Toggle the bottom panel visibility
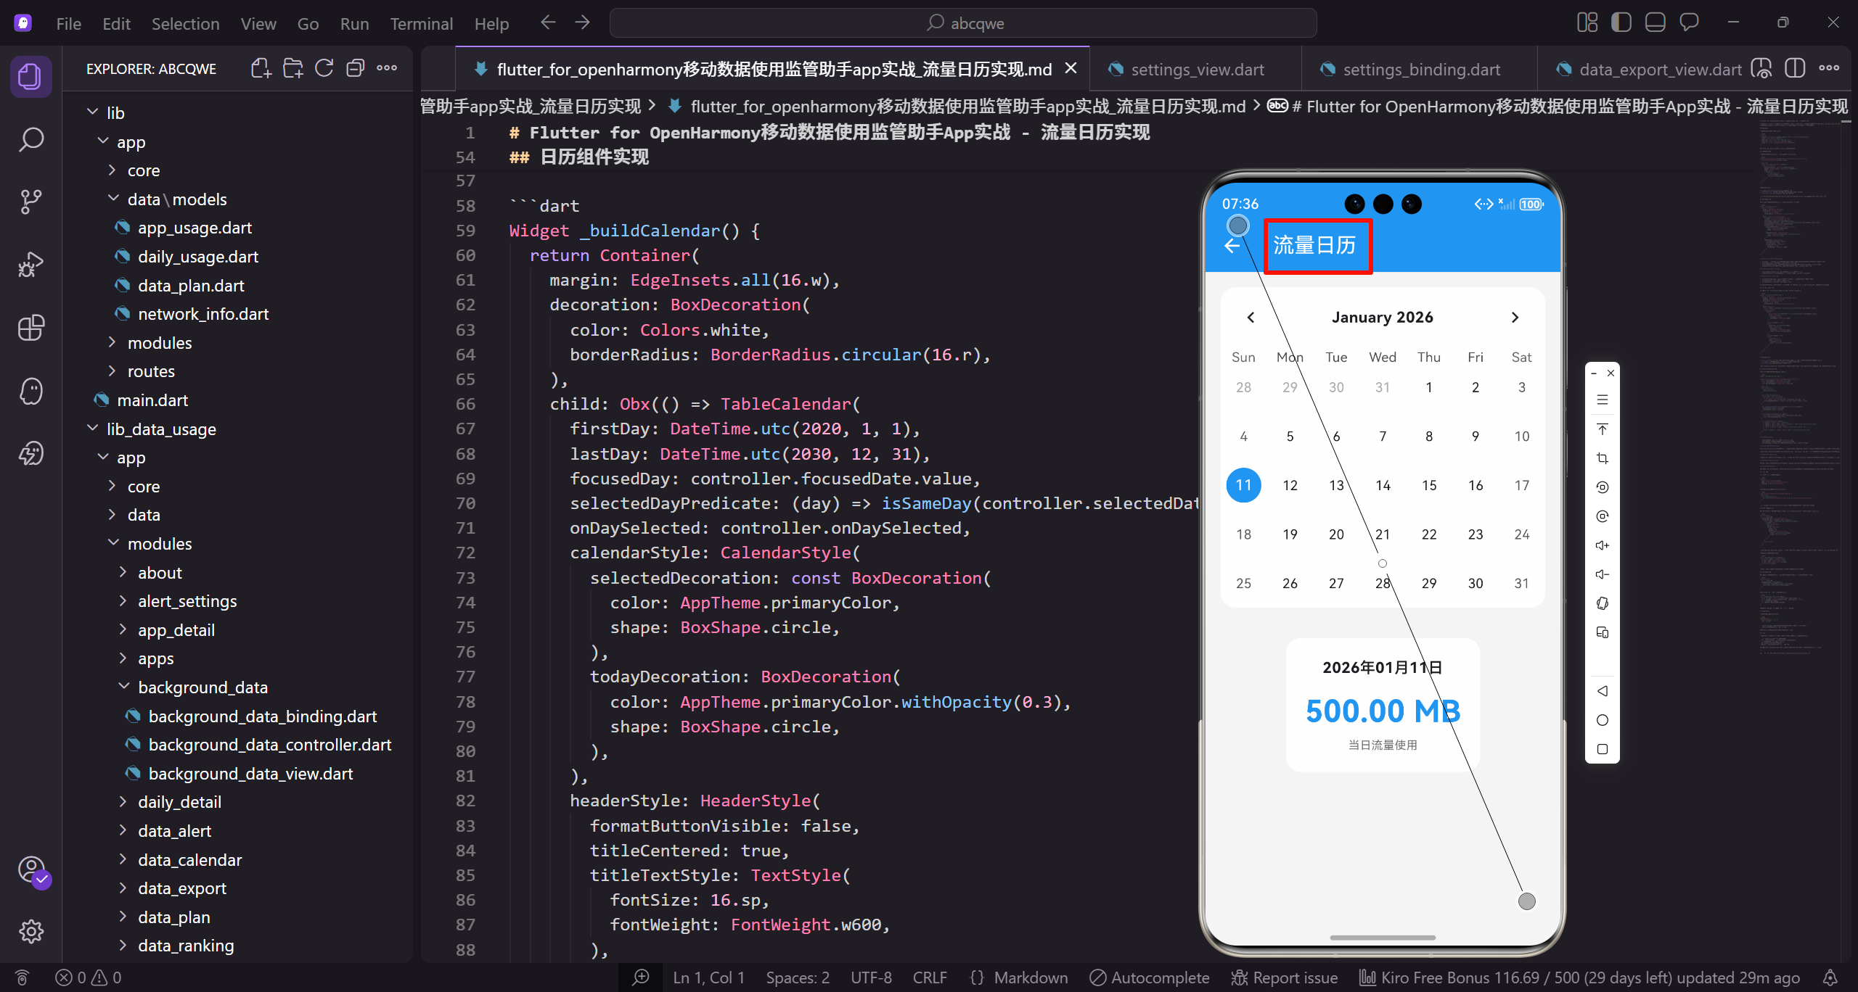The height and width of the screenshot is (992, 1858). 1656,22
